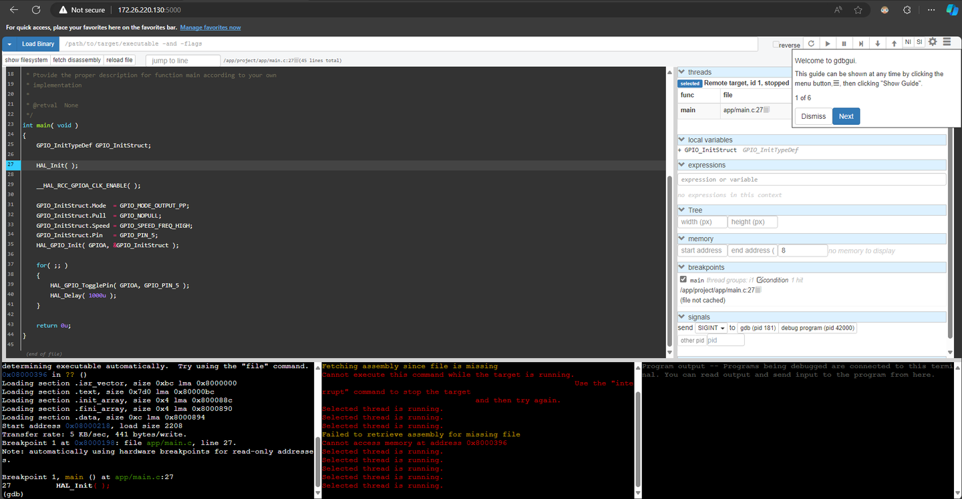Click the restart program icon
This screenshot has width=962, height=499.
tap(811, 43)
